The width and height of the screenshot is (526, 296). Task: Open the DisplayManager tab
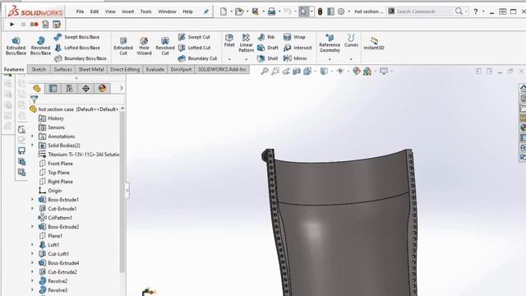point(102,88)
